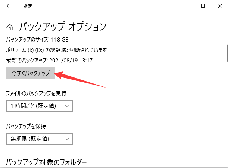Click the 設定 window title text
228x168 pixels.
click(28, 6)
